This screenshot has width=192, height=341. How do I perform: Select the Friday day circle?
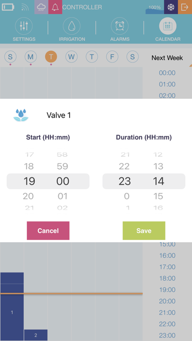[x=112, y=57]
